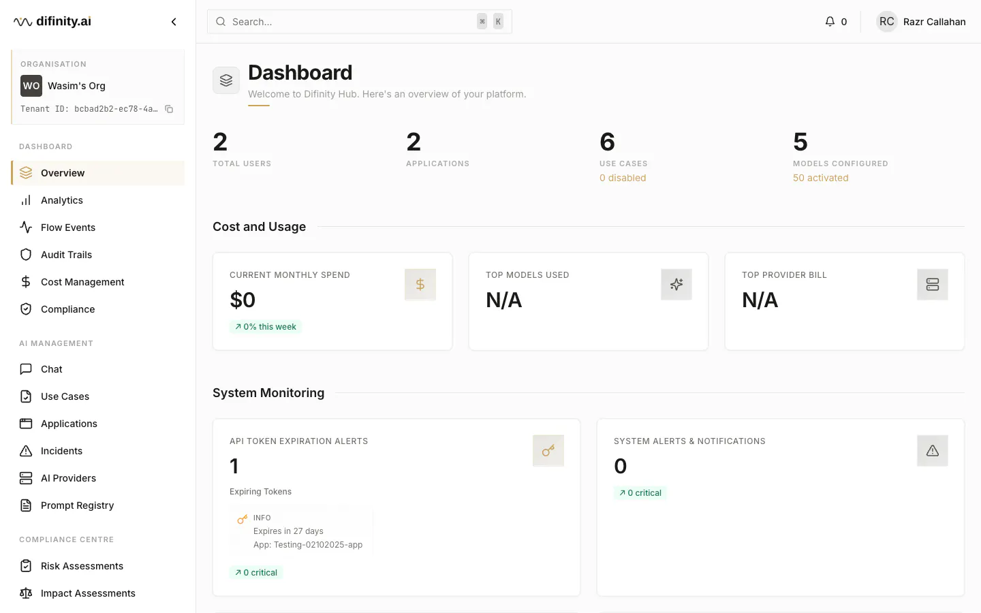Click the Risk Assessments clipboard icon
The height and width of the screenshot is (613, 981).
click(x=26, y=566)
